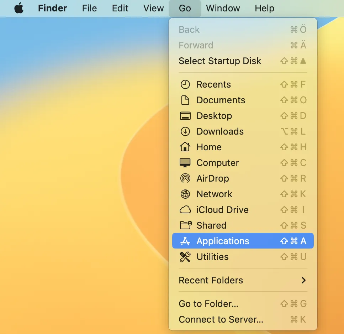Click the Downloads arrow icon
This screenshot has height=334, width=344.
185,131
